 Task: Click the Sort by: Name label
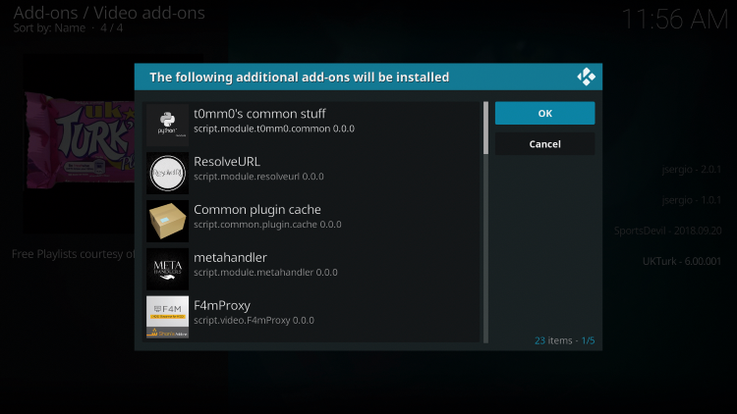pos(49,28)
